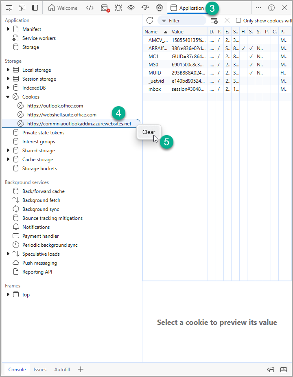The height and width of the screenshot is (377, 293).
Task: Open Storage buckets
Action: (x=39, y=169)
